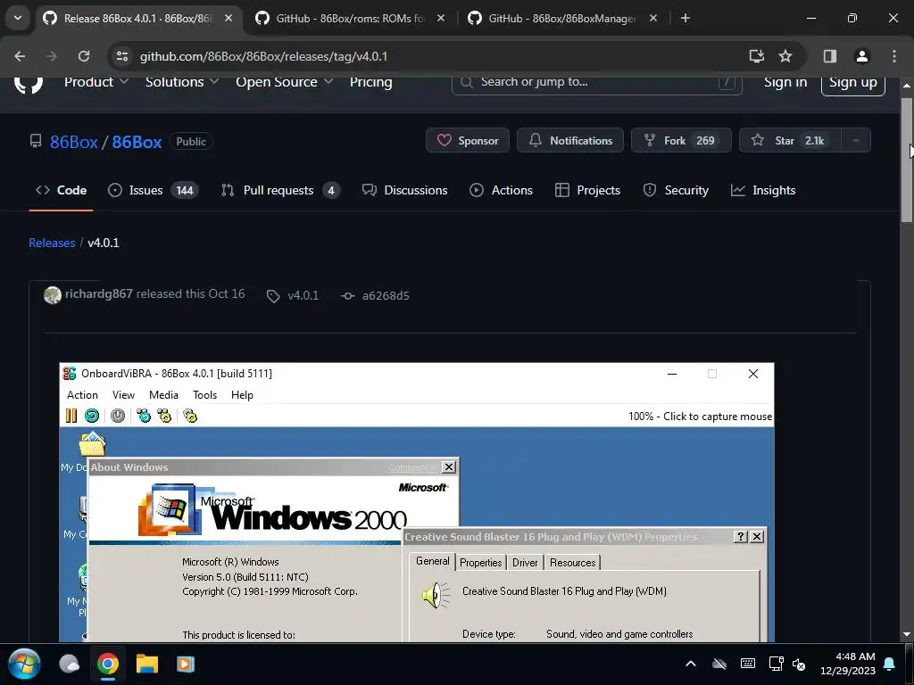Go back using browser back arrow
This screenshot has width=914, height=685.
pyautogui.click(x=20, y=56)
